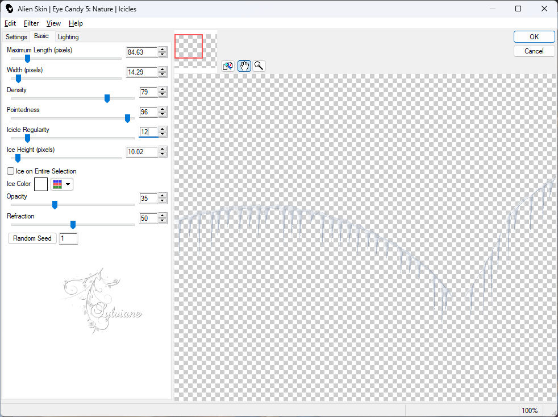
Task: Click the Random Seed number field
Action: click(68, 238)
